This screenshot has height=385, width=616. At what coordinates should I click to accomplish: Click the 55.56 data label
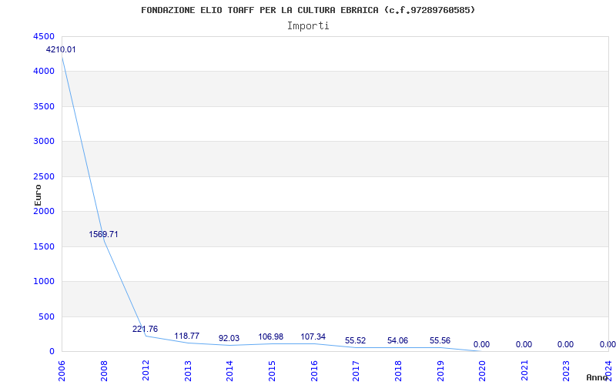(440, 341)
